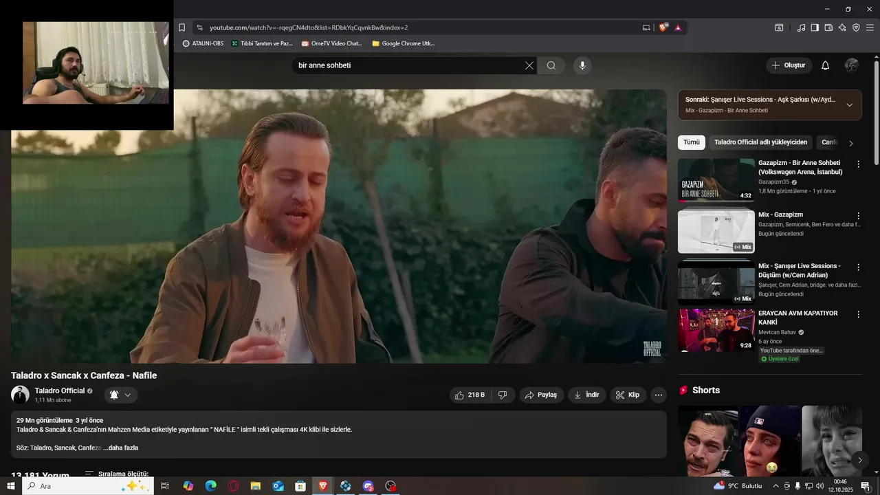
Task: Toggle the browser sidebar panel icon
Action: point(815,27)
